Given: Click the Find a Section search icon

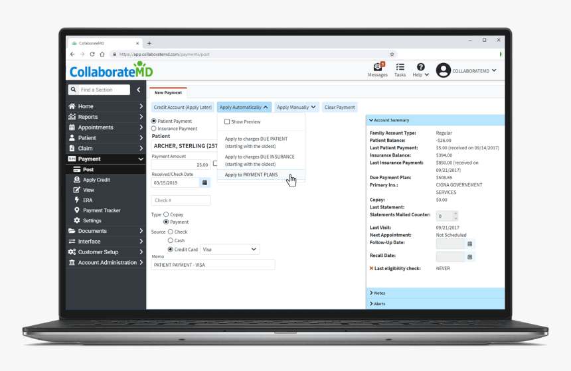Looking at the screenshot, I should (73, 90).
